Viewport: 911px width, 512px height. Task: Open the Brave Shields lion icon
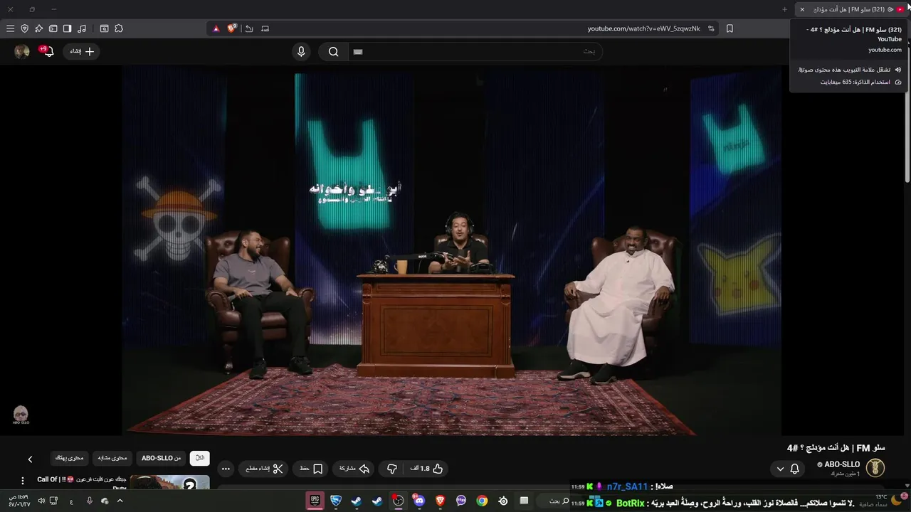232,28
